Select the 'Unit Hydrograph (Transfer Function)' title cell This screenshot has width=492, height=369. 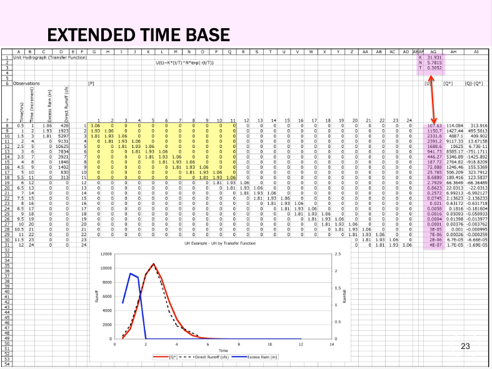point(50,57)
